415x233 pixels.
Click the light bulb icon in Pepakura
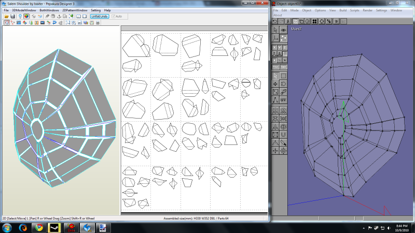[20, 16]
